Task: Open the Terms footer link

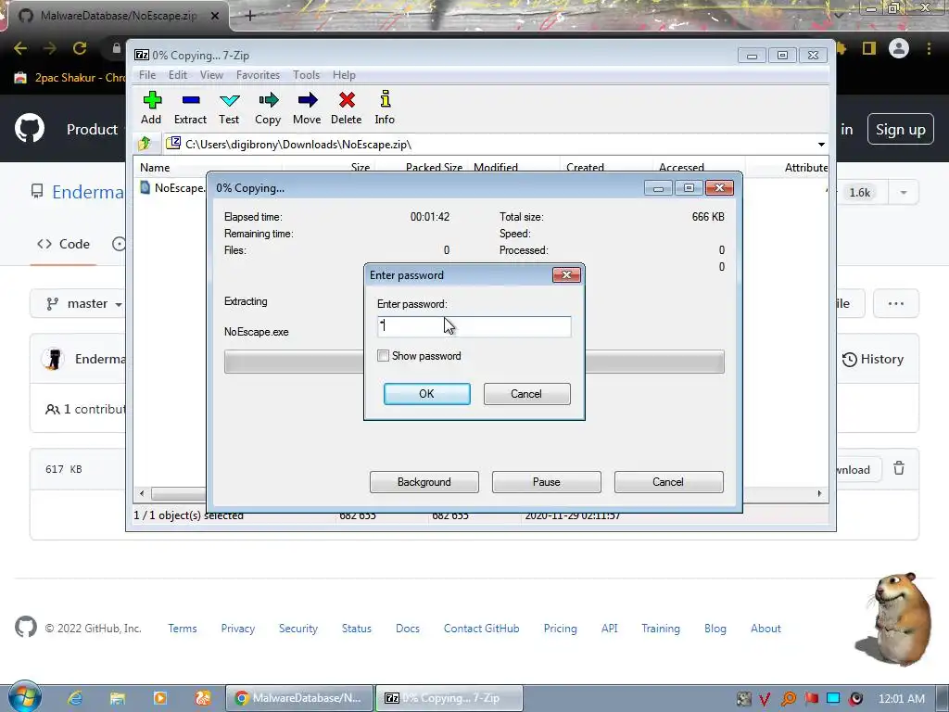Action: [183, 628]
